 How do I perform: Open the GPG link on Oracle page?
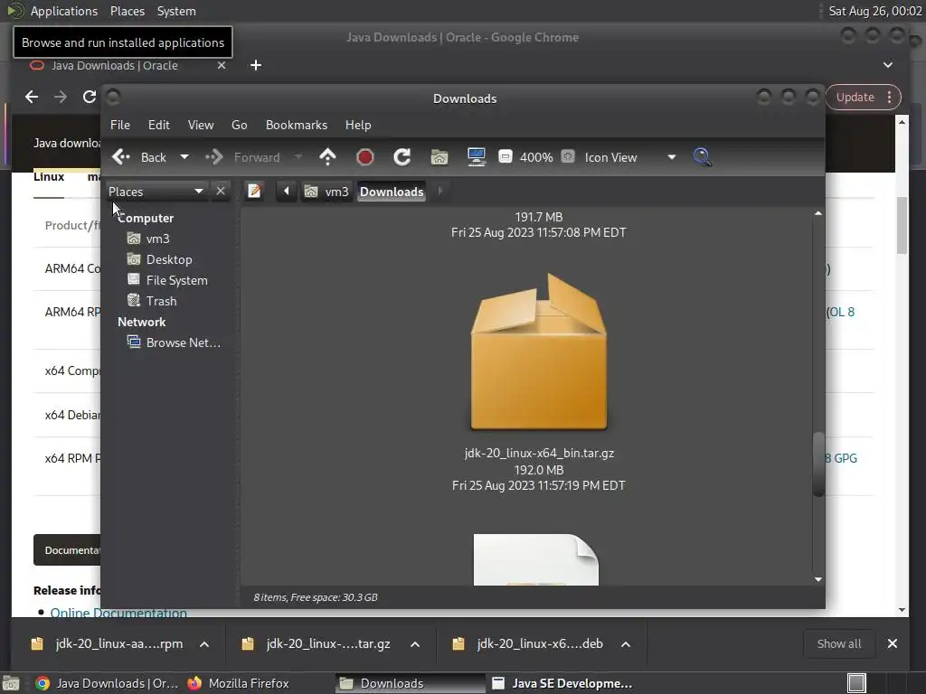click(x=846, y=458)
